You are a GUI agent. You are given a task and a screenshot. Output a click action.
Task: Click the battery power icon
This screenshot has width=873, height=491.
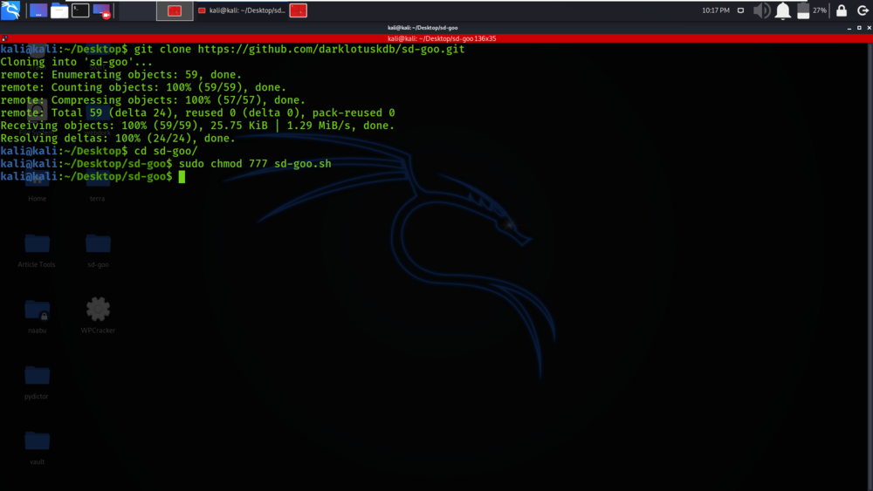[x=803, y=10]
